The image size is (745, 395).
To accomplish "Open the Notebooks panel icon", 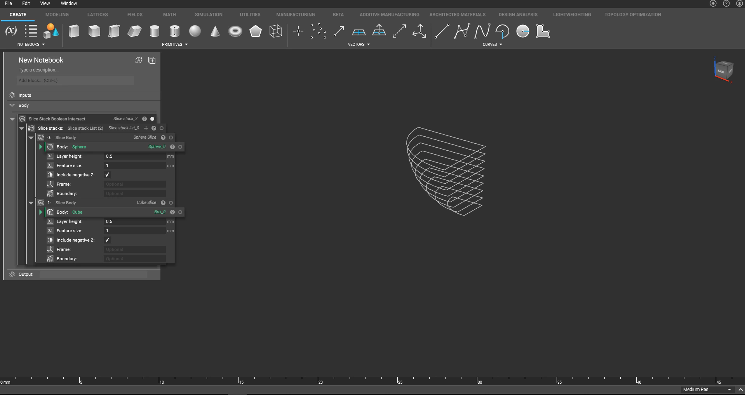I will [x=31, y=31].
